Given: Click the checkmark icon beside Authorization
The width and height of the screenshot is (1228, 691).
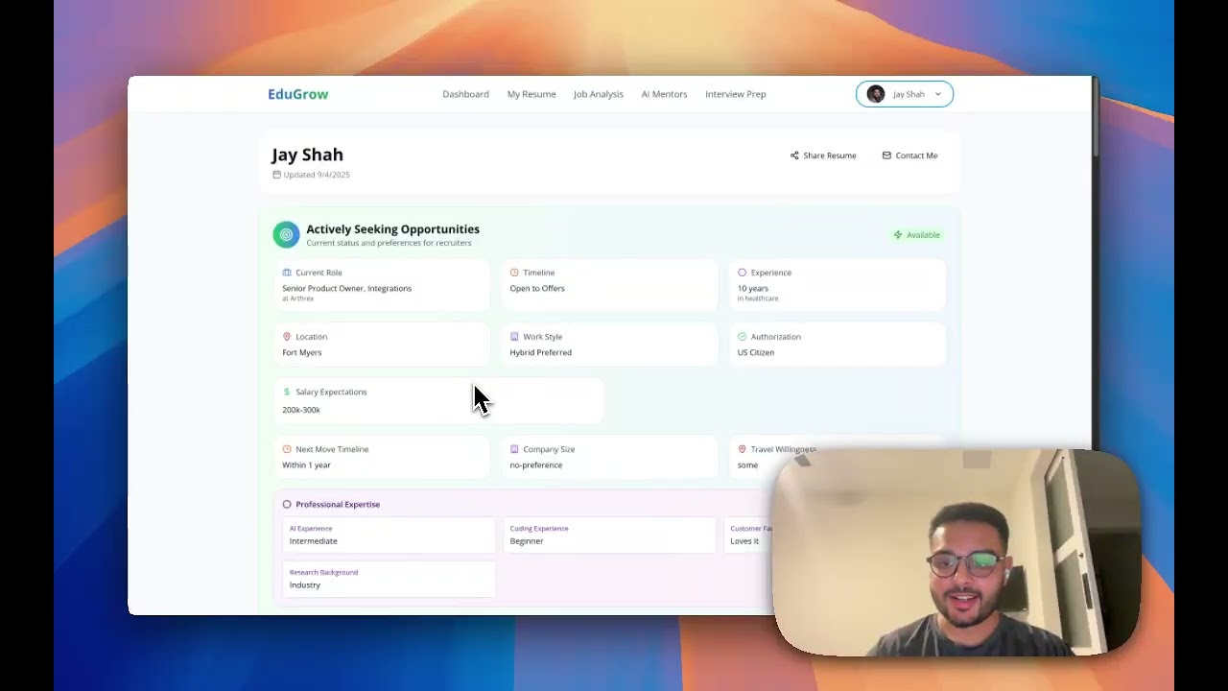Looking at the screenshot, I should click(742, 337).
